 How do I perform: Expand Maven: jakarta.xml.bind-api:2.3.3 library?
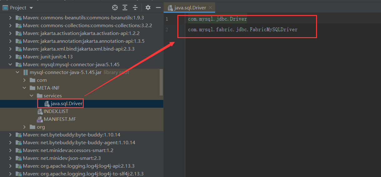[11, 49]
